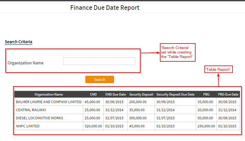The image size is (245, 141).
Task: Click PBG value 250,000.00 for NHPC Limited
Action: tap(206, 126)
